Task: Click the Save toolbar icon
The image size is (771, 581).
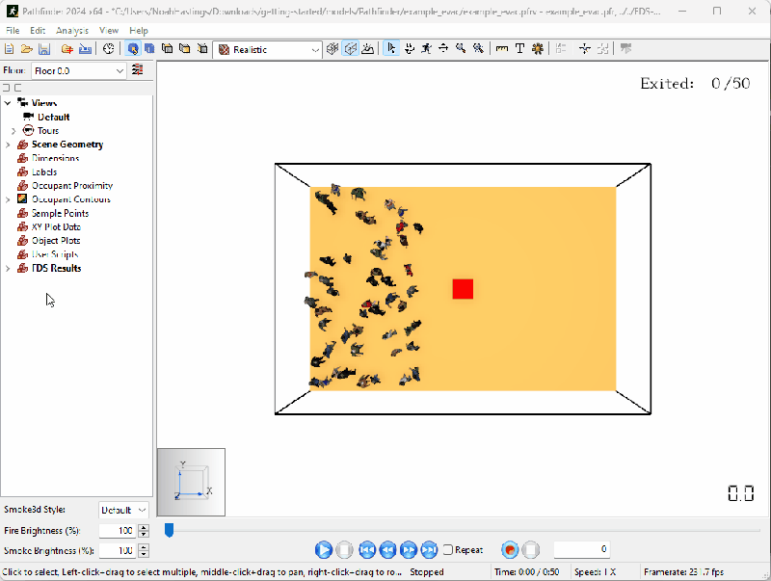Action: pyautogui.click(x=43, y=48)
